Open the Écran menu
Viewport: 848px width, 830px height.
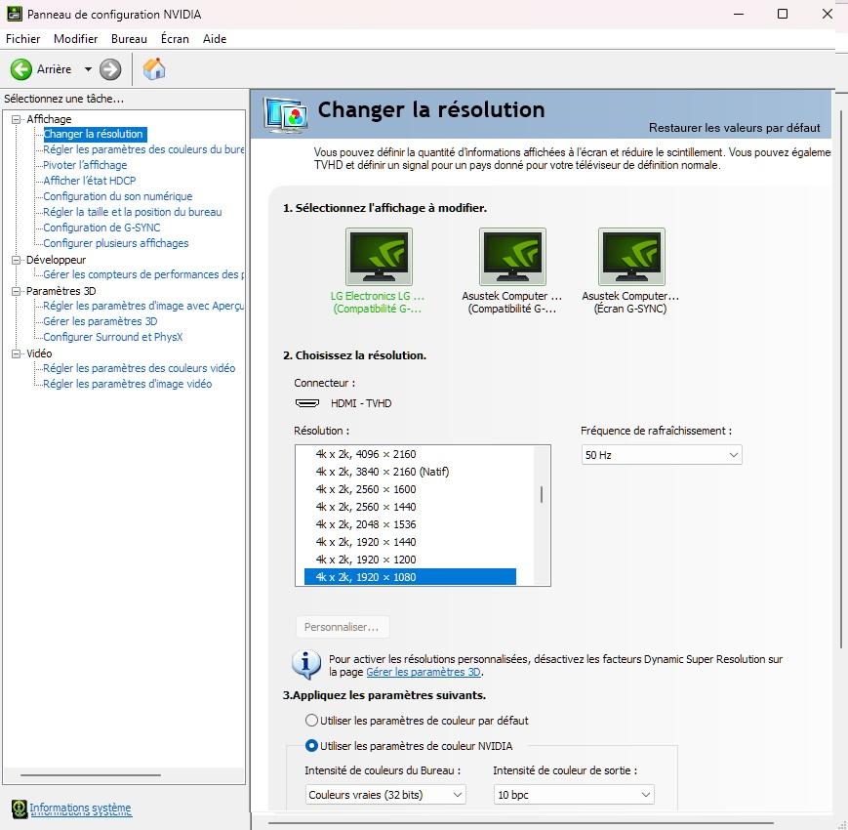[175, 39]
